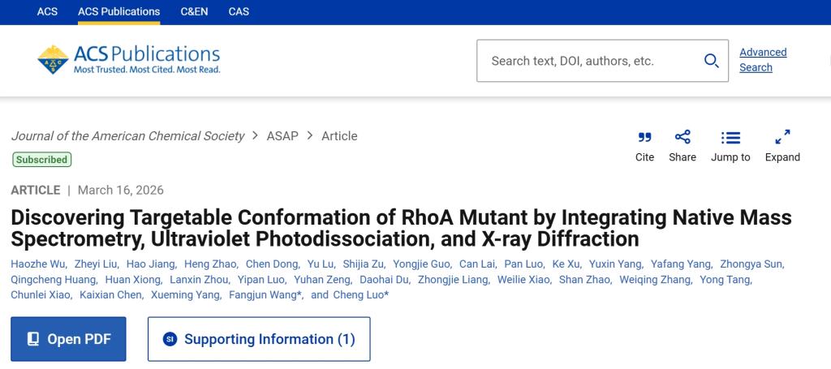Screen dimensions: 831x369
Task: Click the Cite quotation icon
Action: (x=644, y=138)
